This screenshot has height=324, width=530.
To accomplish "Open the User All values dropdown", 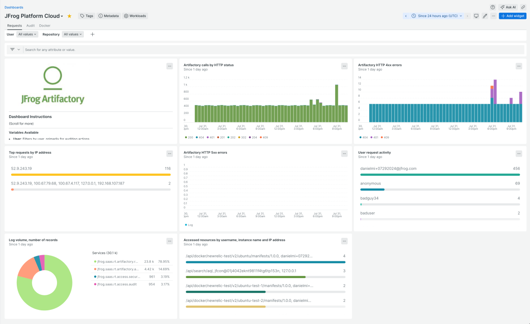I will 27,34.
